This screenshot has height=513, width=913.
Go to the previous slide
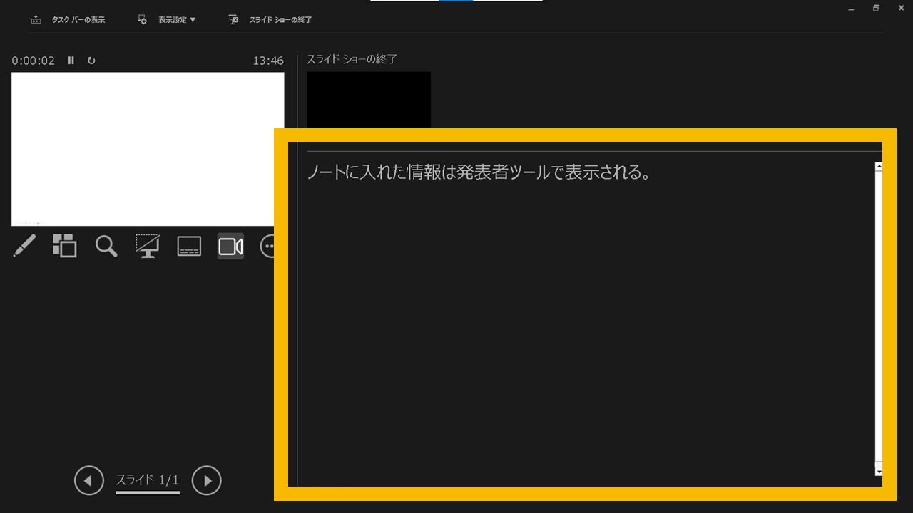[x=88, y=480]
